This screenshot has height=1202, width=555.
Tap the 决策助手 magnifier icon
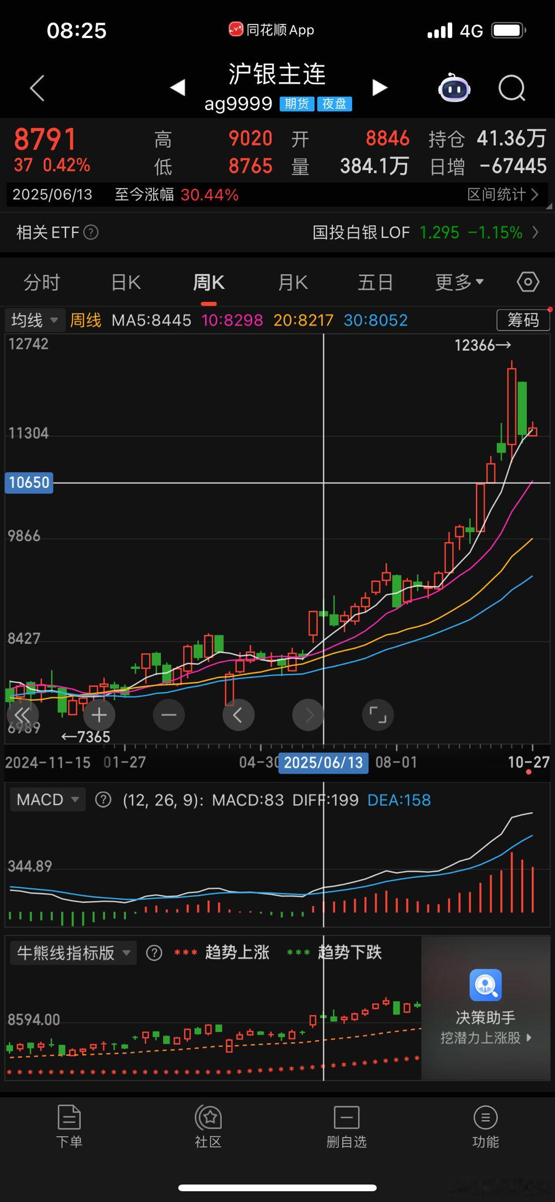(x=486, y=985)
